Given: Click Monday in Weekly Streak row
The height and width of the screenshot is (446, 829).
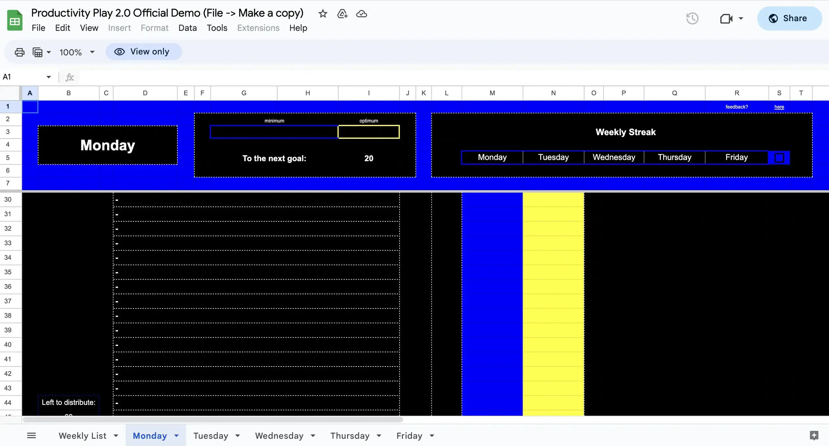Looking at the screenshot, I should 492,157.
